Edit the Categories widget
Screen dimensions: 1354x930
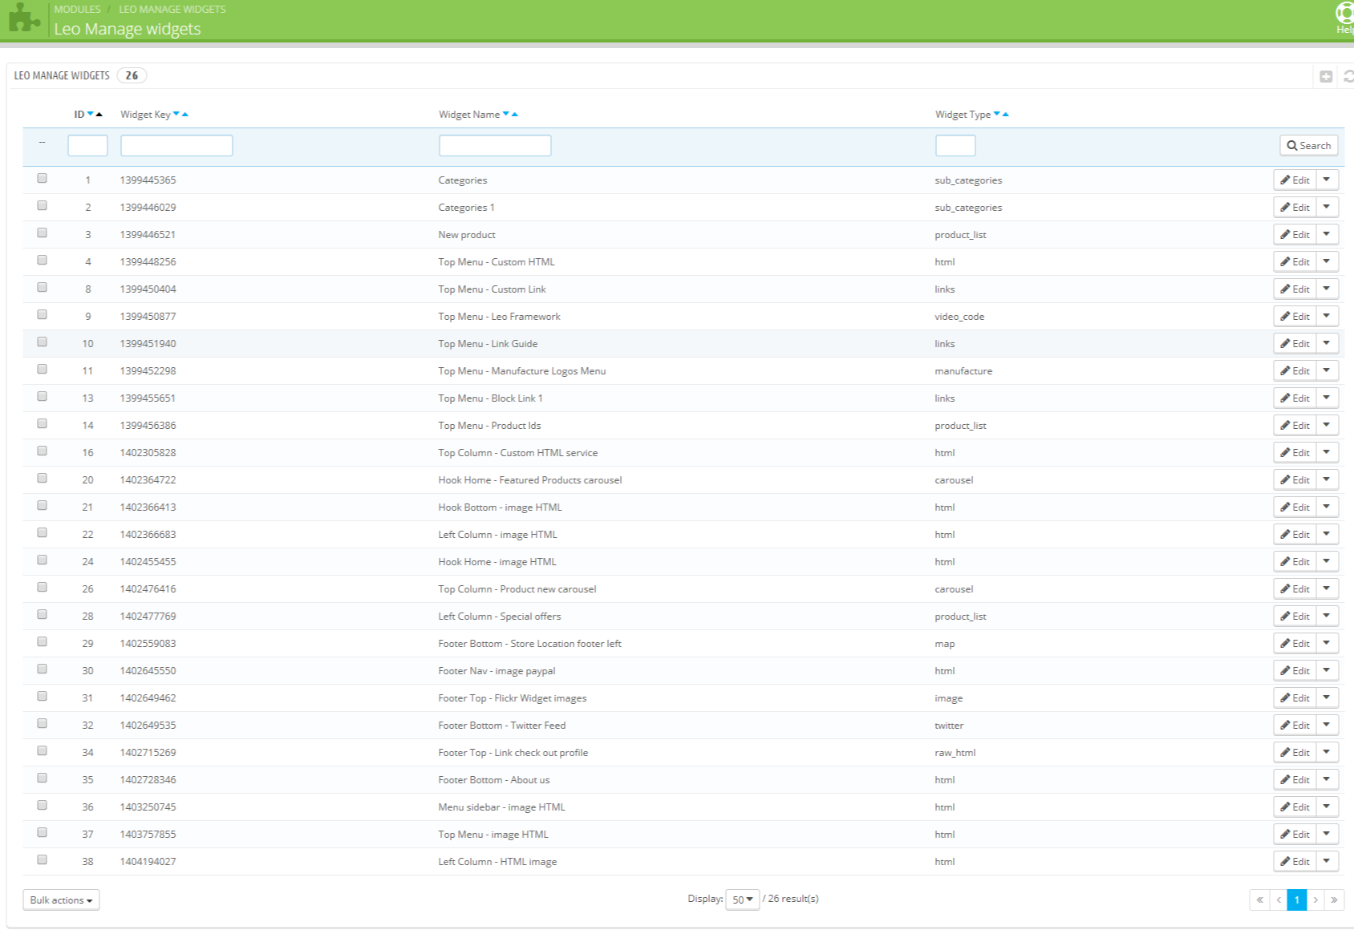[x=1295, y=180]
